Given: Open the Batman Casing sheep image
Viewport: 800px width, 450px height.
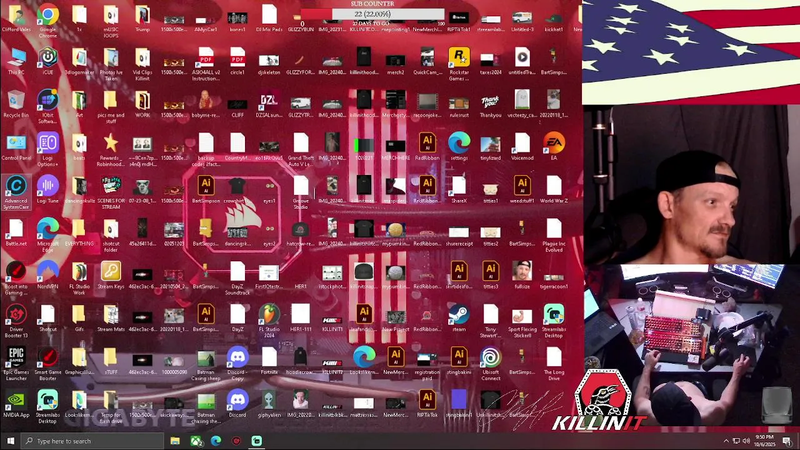Looking at the screenshot, I should pyautogui.click(x=206, y=364).
